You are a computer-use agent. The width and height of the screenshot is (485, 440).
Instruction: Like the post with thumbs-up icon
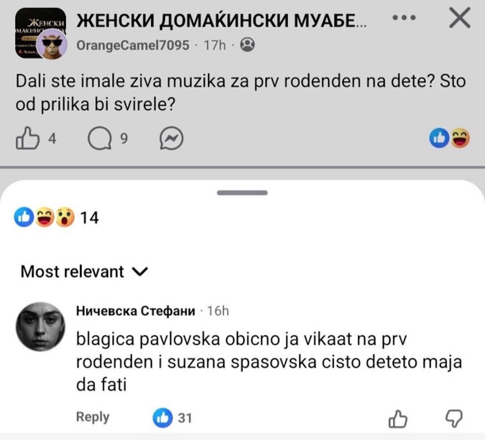click(27, 138)
